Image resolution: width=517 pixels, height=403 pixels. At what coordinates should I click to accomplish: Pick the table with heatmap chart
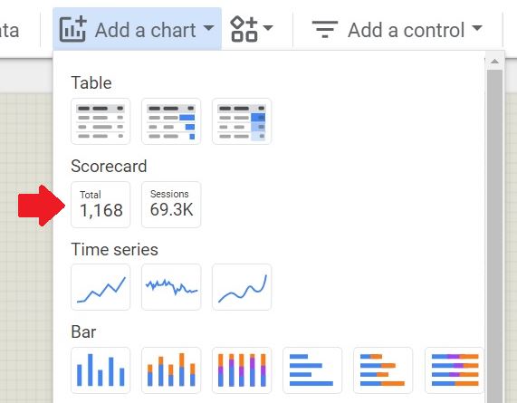pos(242,121)
